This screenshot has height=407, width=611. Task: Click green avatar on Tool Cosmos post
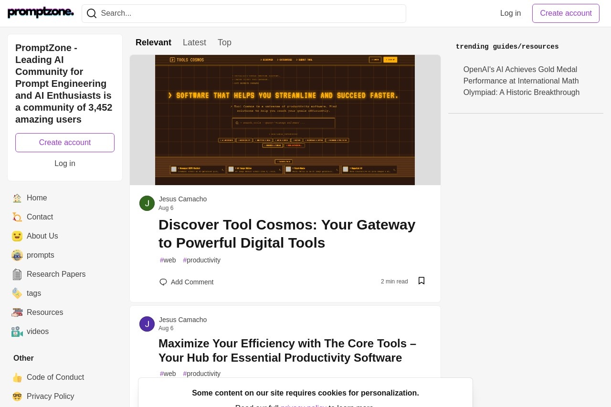click(147, 203)
